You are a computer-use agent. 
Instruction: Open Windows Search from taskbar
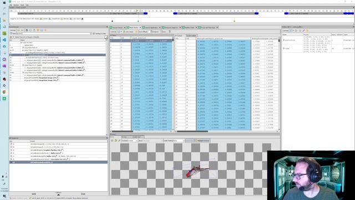[4, 8]
